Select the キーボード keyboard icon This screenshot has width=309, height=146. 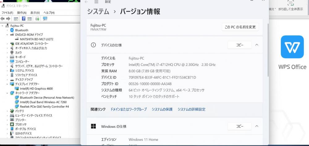(x=12, y=57)
